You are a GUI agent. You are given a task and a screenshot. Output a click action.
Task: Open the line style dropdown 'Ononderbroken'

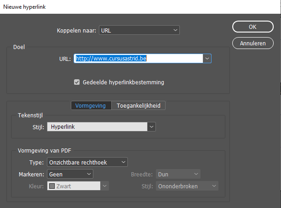pyautogui.click(x=187, y=186)
